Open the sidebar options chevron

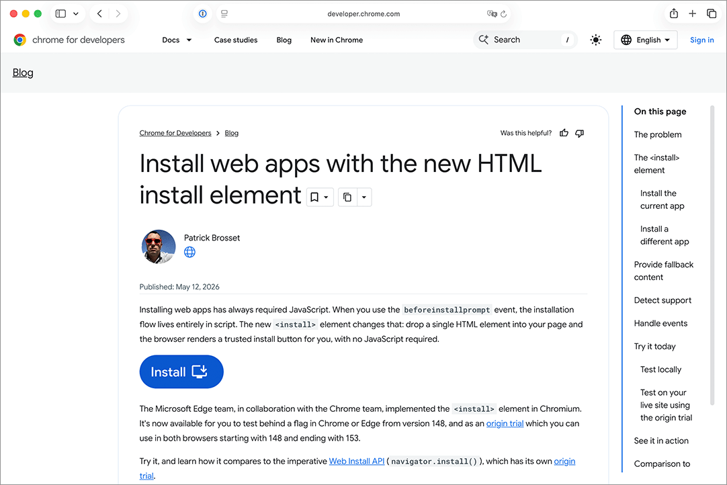point(76,13)
